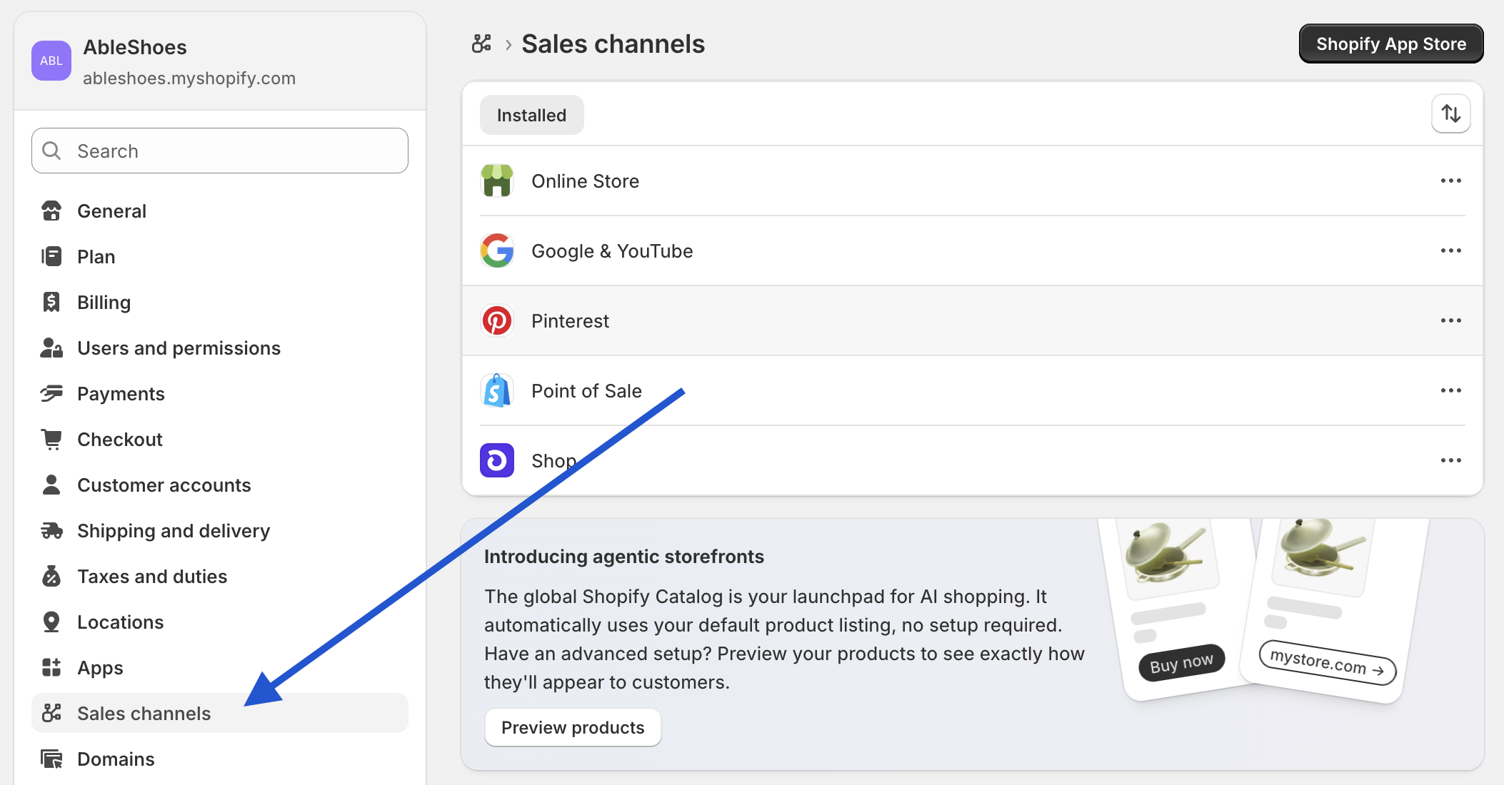The width and height of the screenshot is (1504, 785).
Task: Click the Shopify App Store button
Action: [x=1390, y=44]
